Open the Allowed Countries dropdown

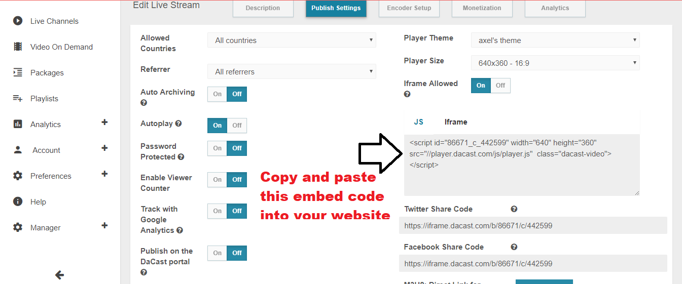pyautogui.click(x=292, y=40)
